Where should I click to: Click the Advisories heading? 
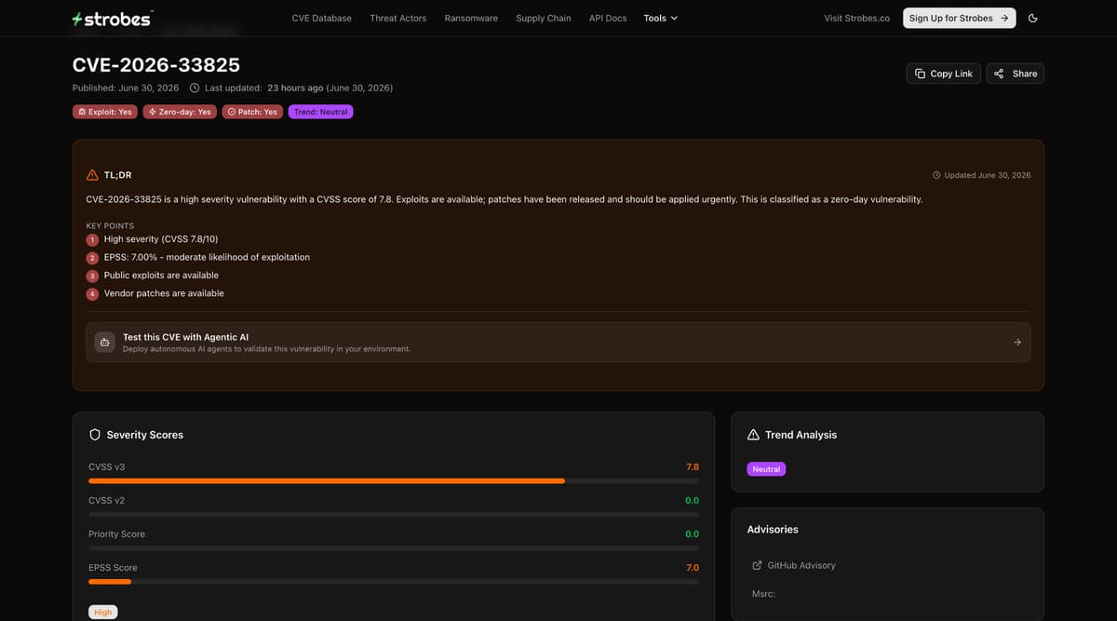tap(773, 530)
